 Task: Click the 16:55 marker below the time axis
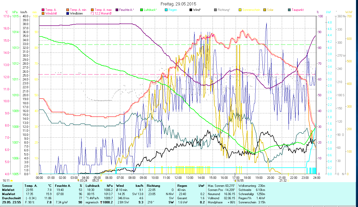tap(240, 181)
